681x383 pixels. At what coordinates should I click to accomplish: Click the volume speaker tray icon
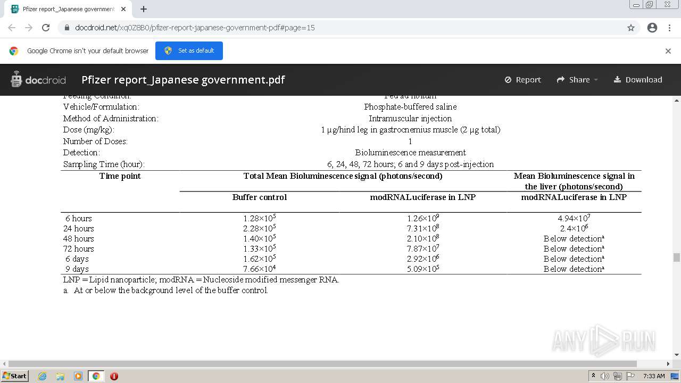click(605, 376)
